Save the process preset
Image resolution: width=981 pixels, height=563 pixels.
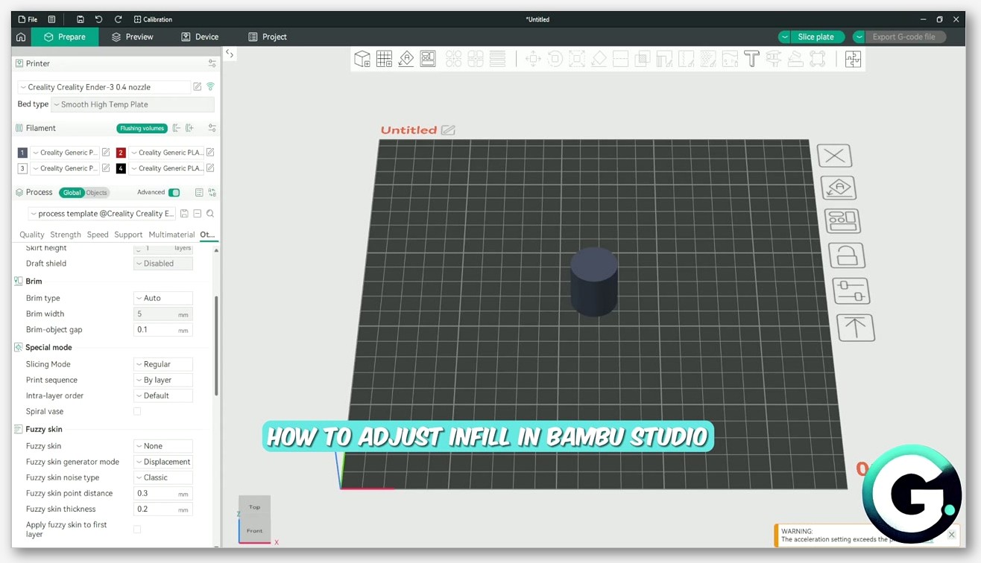pyautogui.click(x=184, y=214)
